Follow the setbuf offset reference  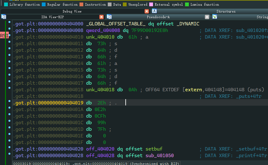154,149
